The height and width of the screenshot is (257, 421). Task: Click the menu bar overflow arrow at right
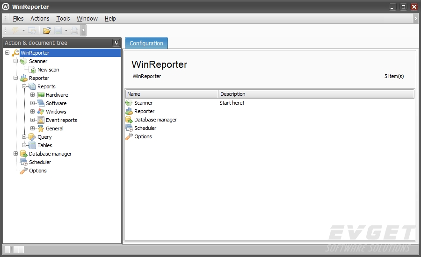(416, 19)
